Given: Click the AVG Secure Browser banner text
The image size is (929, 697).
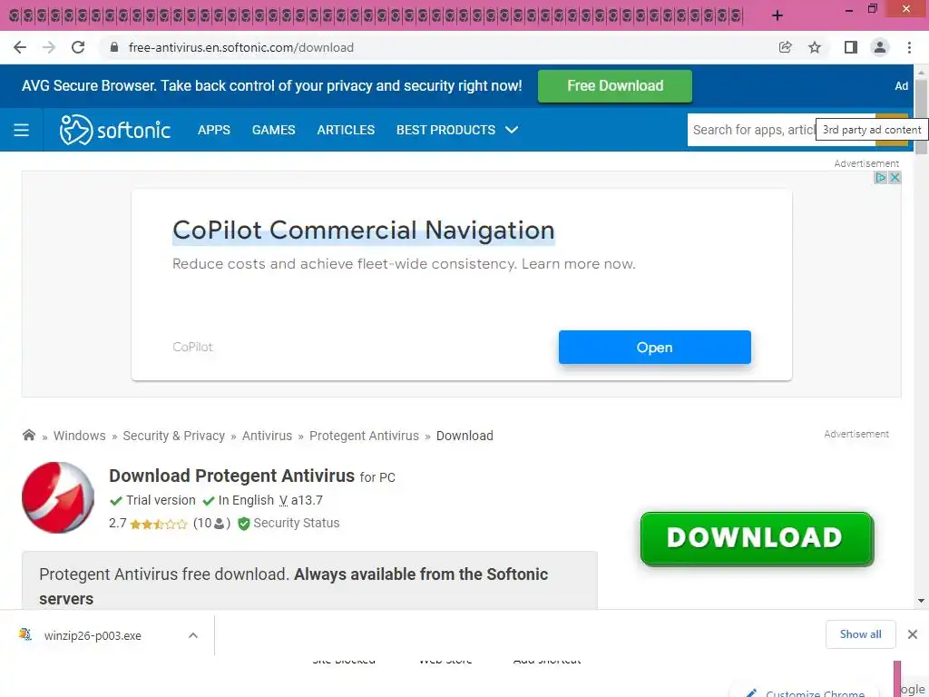Looking at the screenshot, I should pyautogui.click(x=272, y=86).
